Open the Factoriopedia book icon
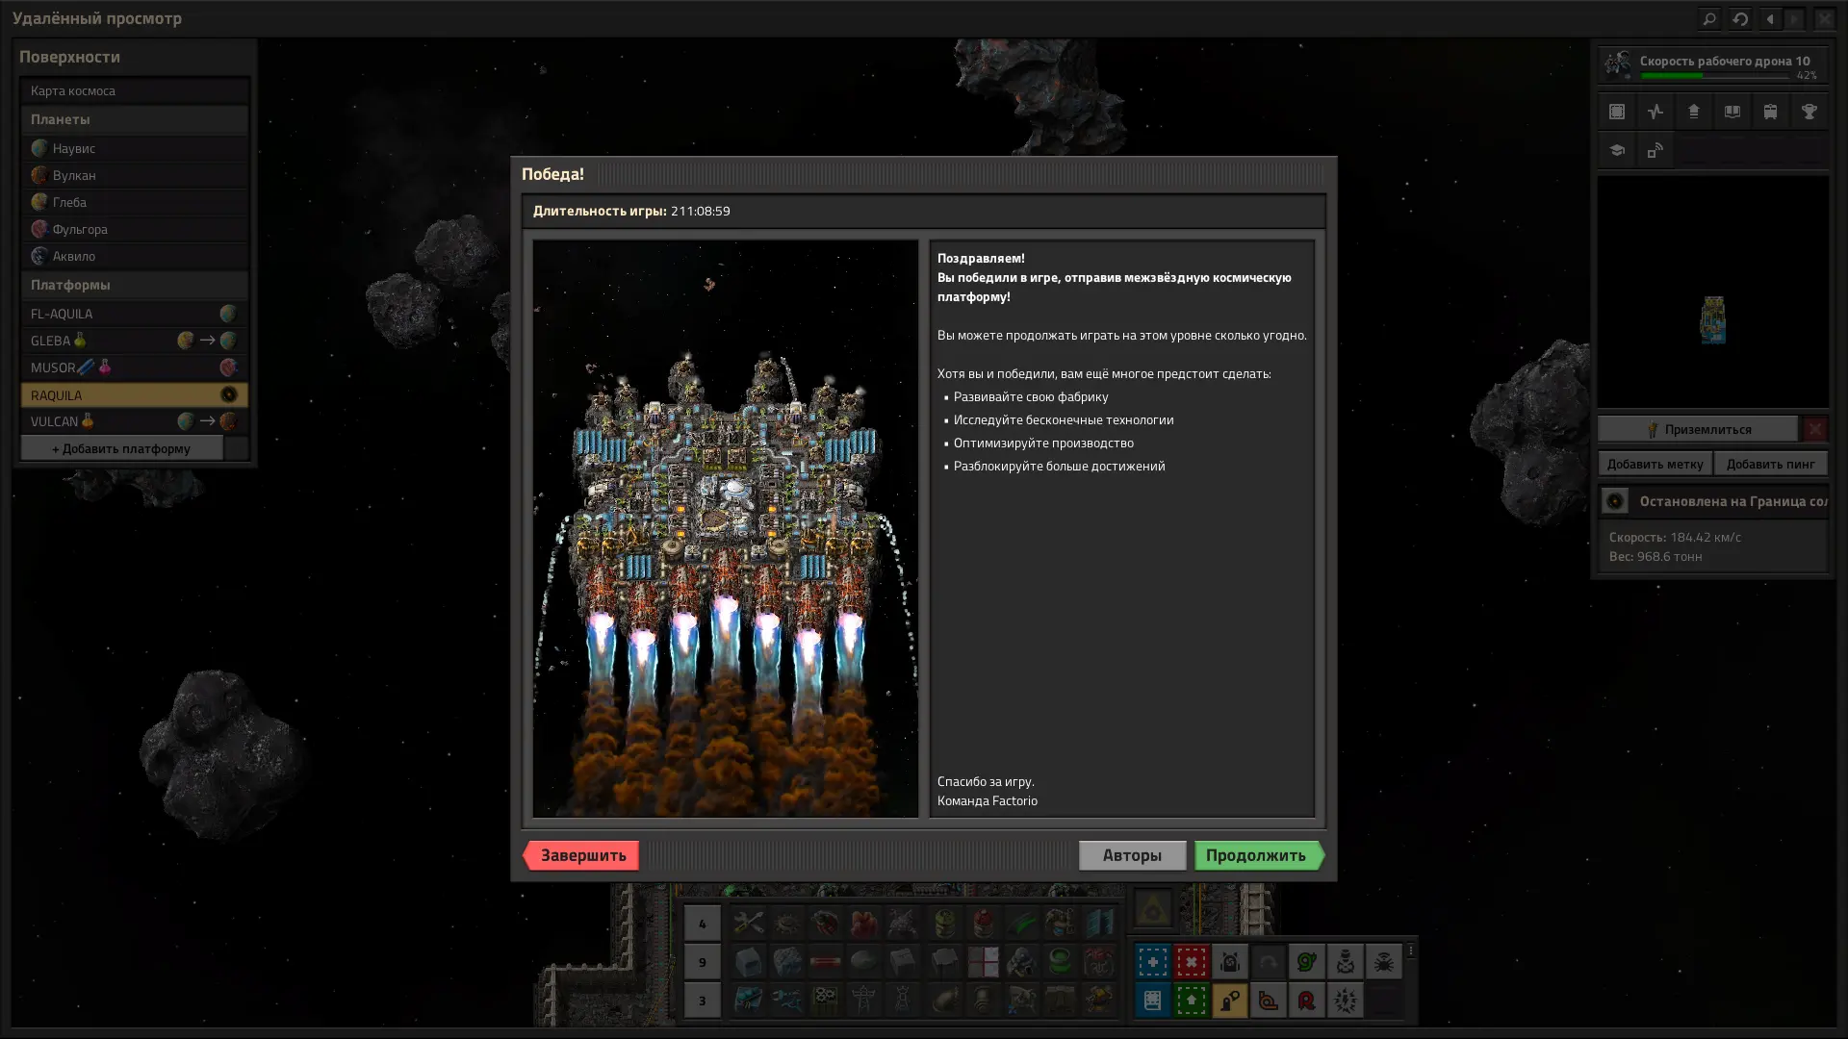1848x1039 pixels. tap(1732, 112)
